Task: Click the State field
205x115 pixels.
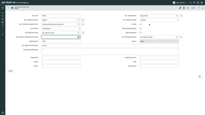Action: 159,62
